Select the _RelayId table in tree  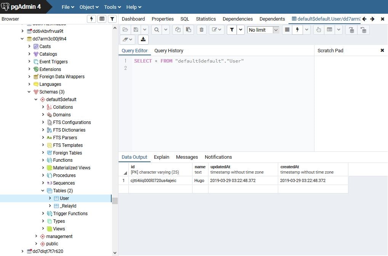coord(69,206)
